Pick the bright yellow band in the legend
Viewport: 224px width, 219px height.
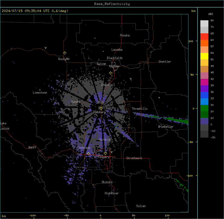(204, 56)
